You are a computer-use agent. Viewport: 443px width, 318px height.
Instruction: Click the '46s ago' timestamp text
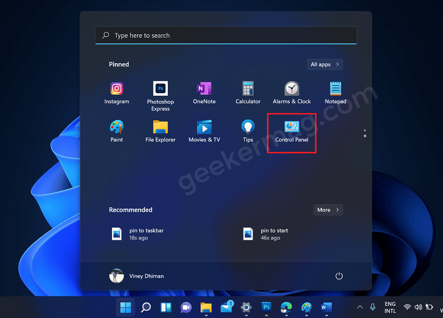click(270, 238)
